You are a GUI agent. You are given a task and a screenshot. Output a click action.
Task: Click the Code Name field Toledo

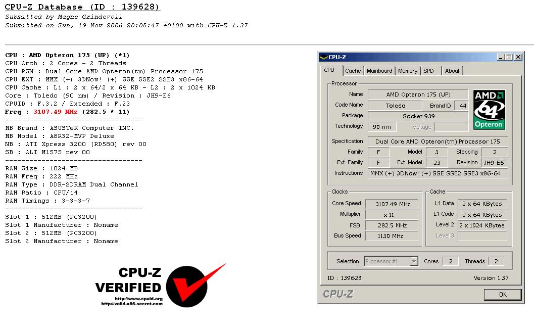click(x=396, y=106)
